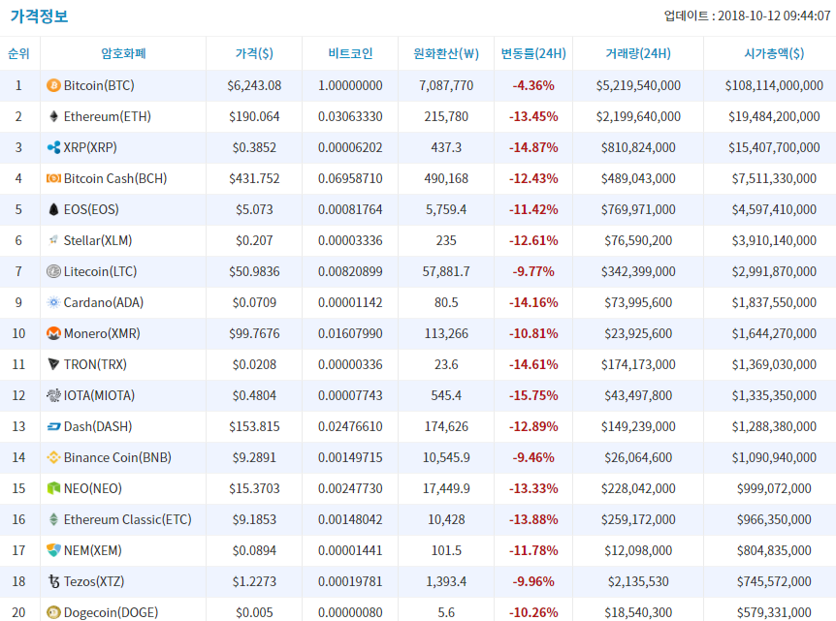The width and height of the screenshot is (836, 621).
Task: Click the EOS logo icon
Action: (53, 209)
